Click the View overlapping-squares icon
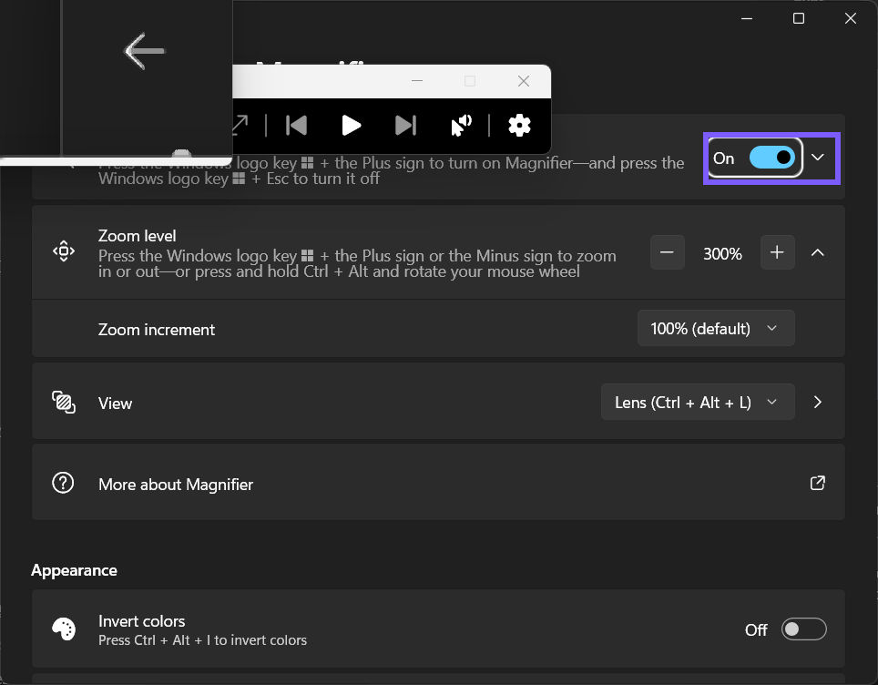This screenshot has width=878, height=685. [64, 402]
